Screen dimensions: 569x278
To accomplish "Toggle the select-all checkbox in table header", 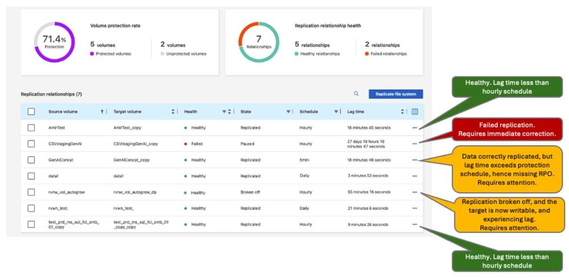I will click(x=31, y=112).
